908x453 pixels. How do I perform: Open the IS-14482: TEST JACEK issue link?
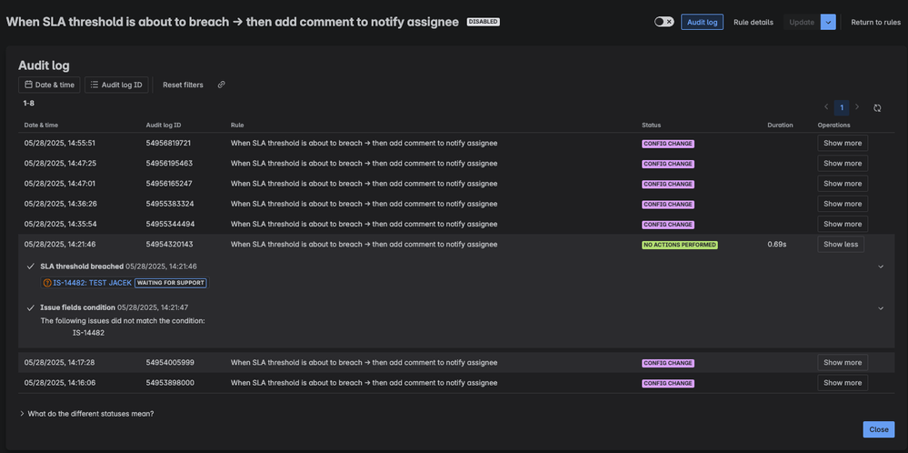tap(92, 283)
